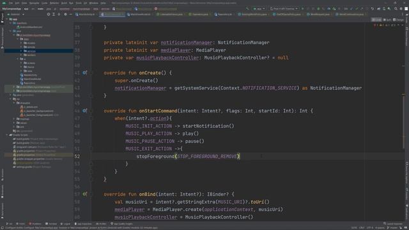Open the File menu
Image resolution: width=409 pixels, height=230 pixels.
tap(11, 3)
